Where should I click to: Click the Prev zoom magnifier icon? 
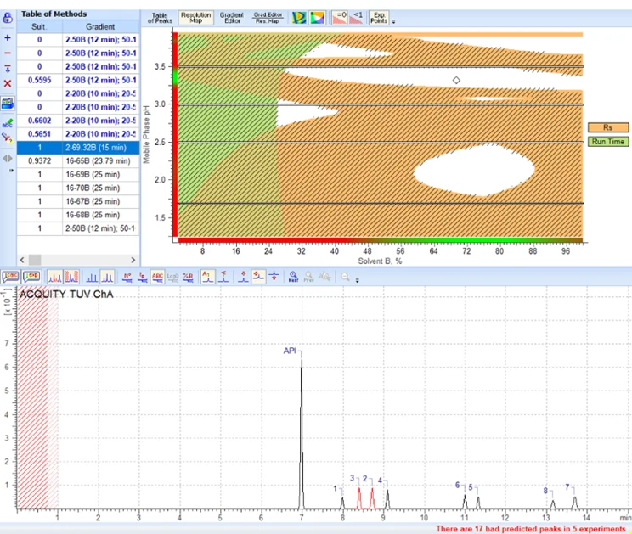coord(308,277)
